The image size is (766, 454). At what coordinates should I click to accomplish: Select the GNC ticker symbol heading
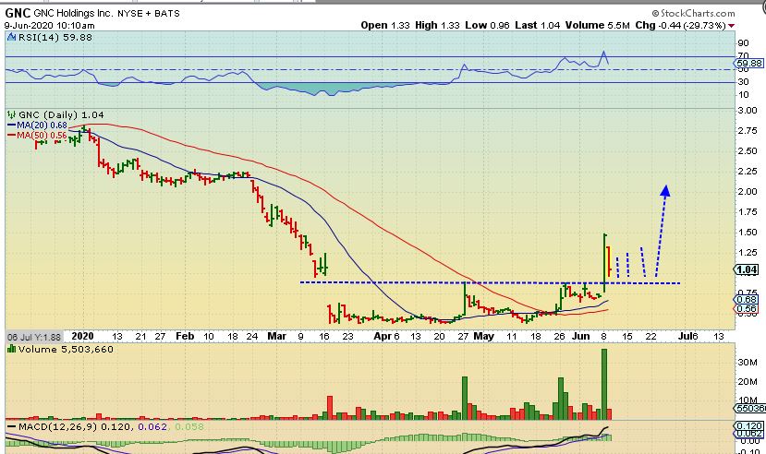point(18,13)
